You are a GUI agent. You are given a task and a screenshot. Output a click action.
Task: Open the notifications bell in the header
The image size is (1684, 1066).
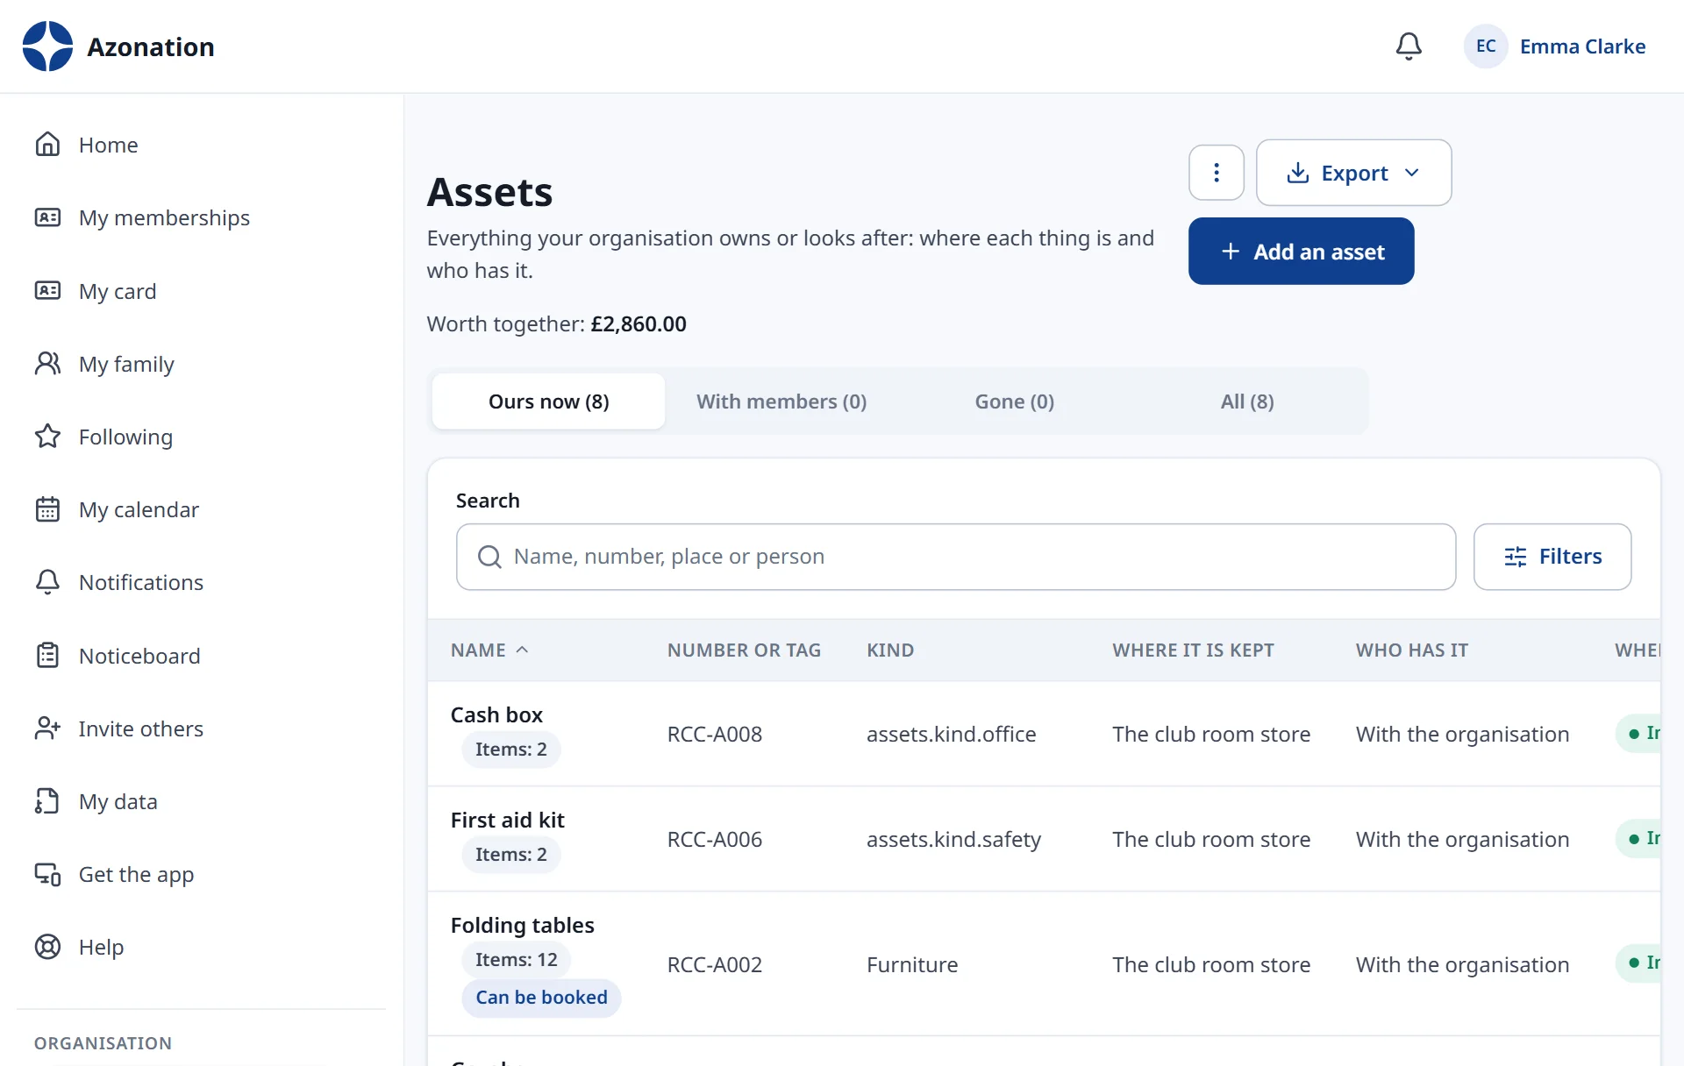[x=1409, y=46]
